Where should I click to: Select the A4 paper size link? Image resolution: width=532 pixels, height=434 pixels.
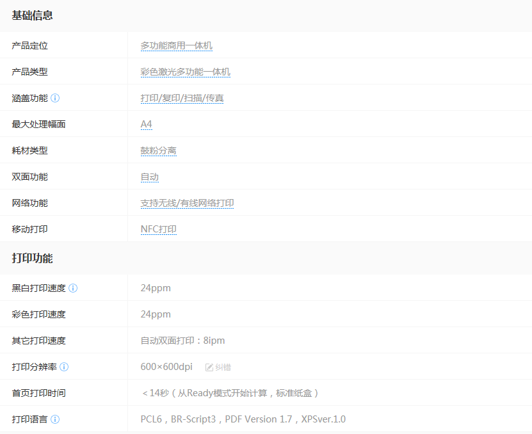[146, 124]
